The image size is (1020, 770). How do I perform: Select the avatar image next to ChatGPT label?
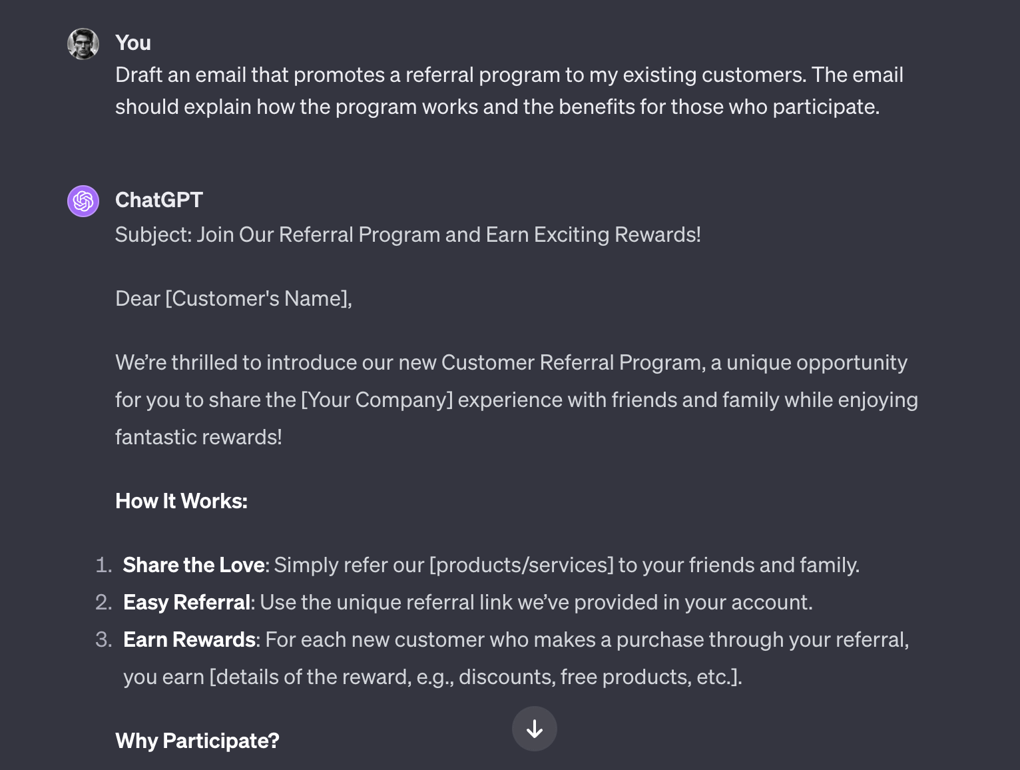click(83, 200)
